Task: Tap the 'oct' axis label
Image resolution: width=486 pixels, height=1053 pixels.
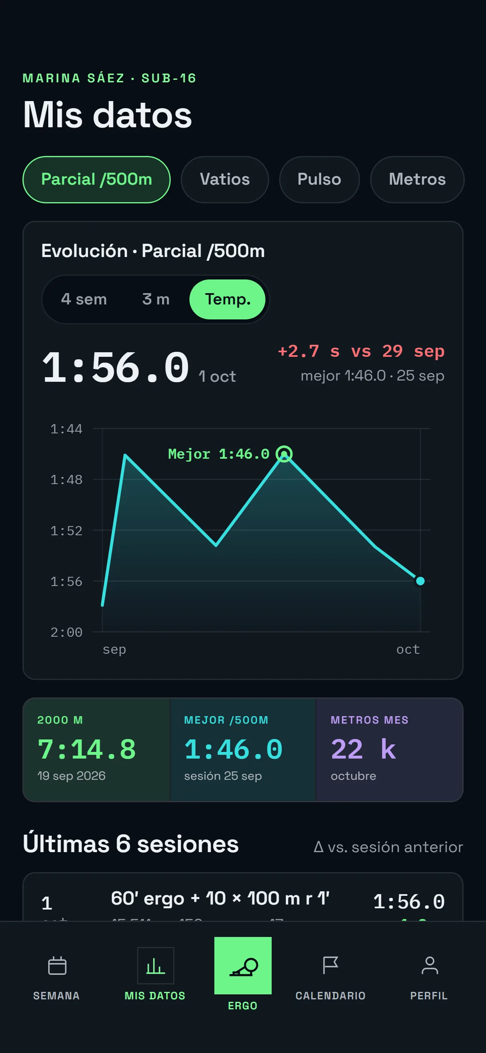Action: point(408,650)
